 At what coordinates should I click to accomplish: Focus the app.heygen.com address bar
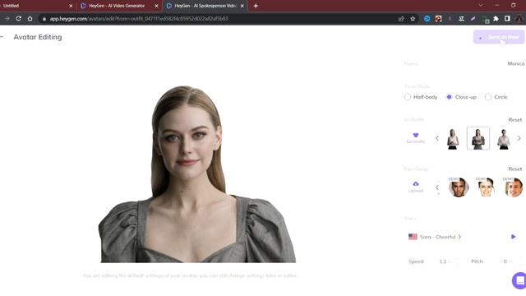pyautogui.click(x=215, y=19)
